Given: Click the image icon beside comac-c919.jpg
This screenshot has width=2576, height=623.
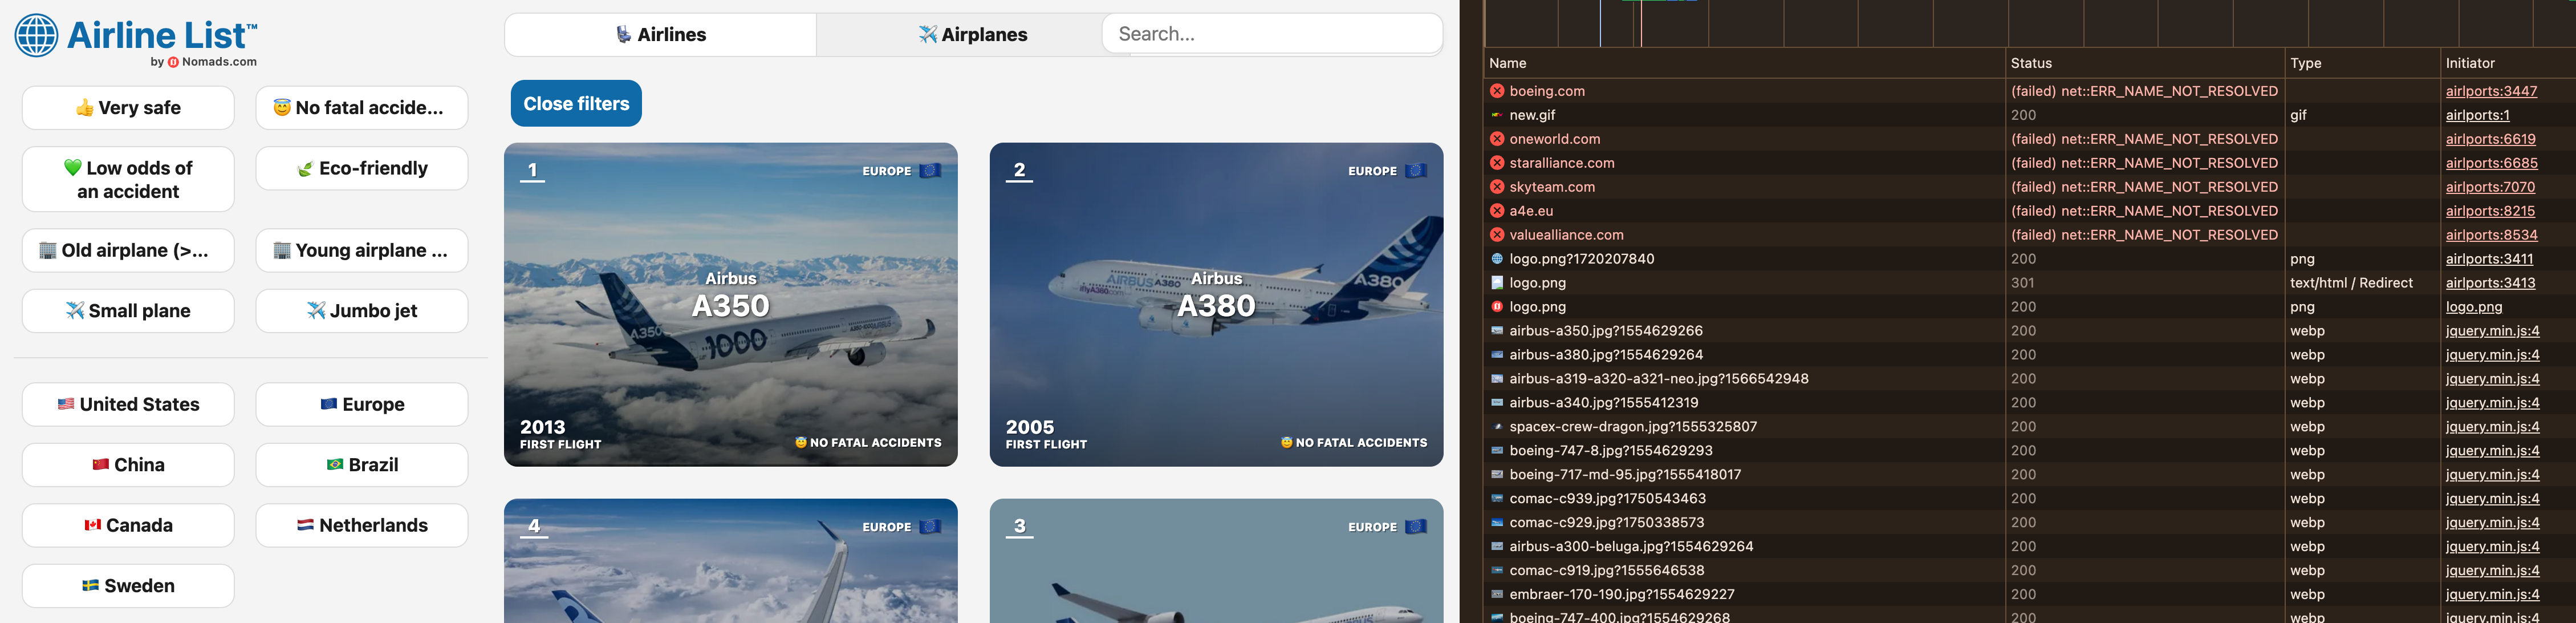Looking at the screenshot, I should pyautogui.click(x=1497, y=571).
